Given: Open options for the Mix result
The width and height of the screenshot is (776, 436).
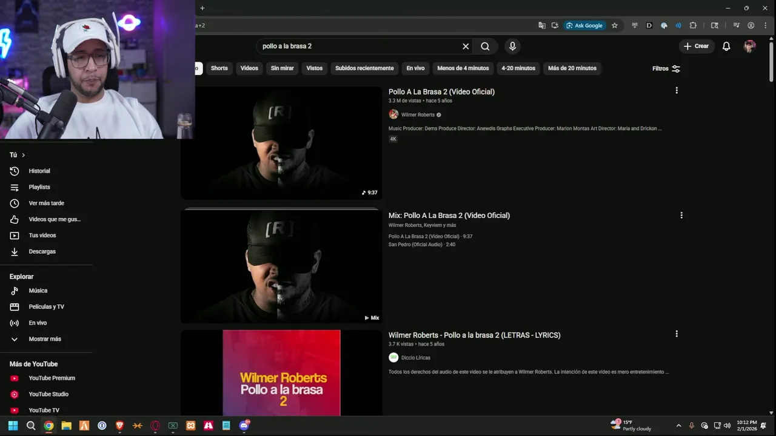Looking at the screenshot, I should click(x=681, y=215).
